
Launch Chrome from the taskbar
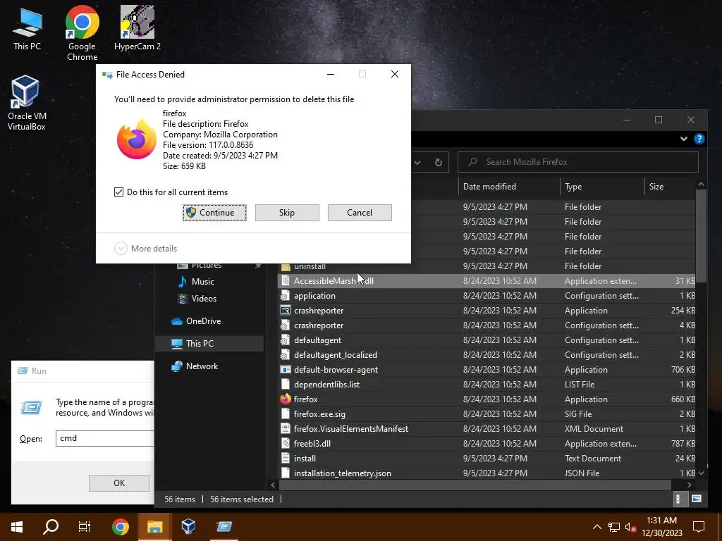(x=120, y=526)
